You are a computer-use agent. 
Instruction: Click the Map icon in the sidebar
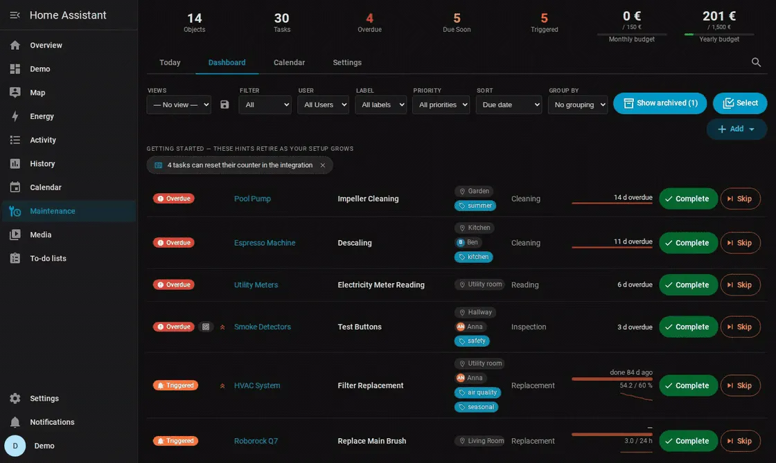15,93
